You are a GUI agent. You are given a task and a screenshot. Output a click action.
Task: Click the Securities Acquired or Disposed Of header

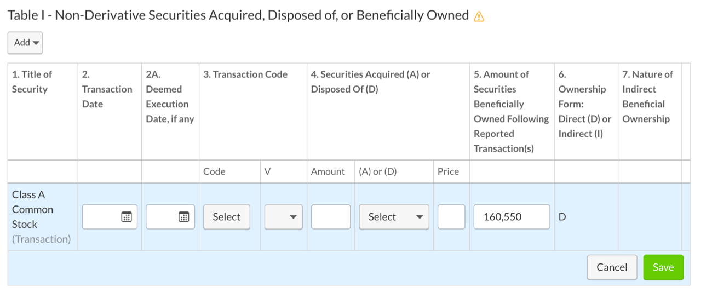371,82
